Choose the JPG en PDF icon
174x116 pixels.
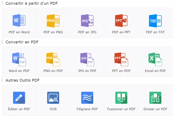(x=87, y=59)
